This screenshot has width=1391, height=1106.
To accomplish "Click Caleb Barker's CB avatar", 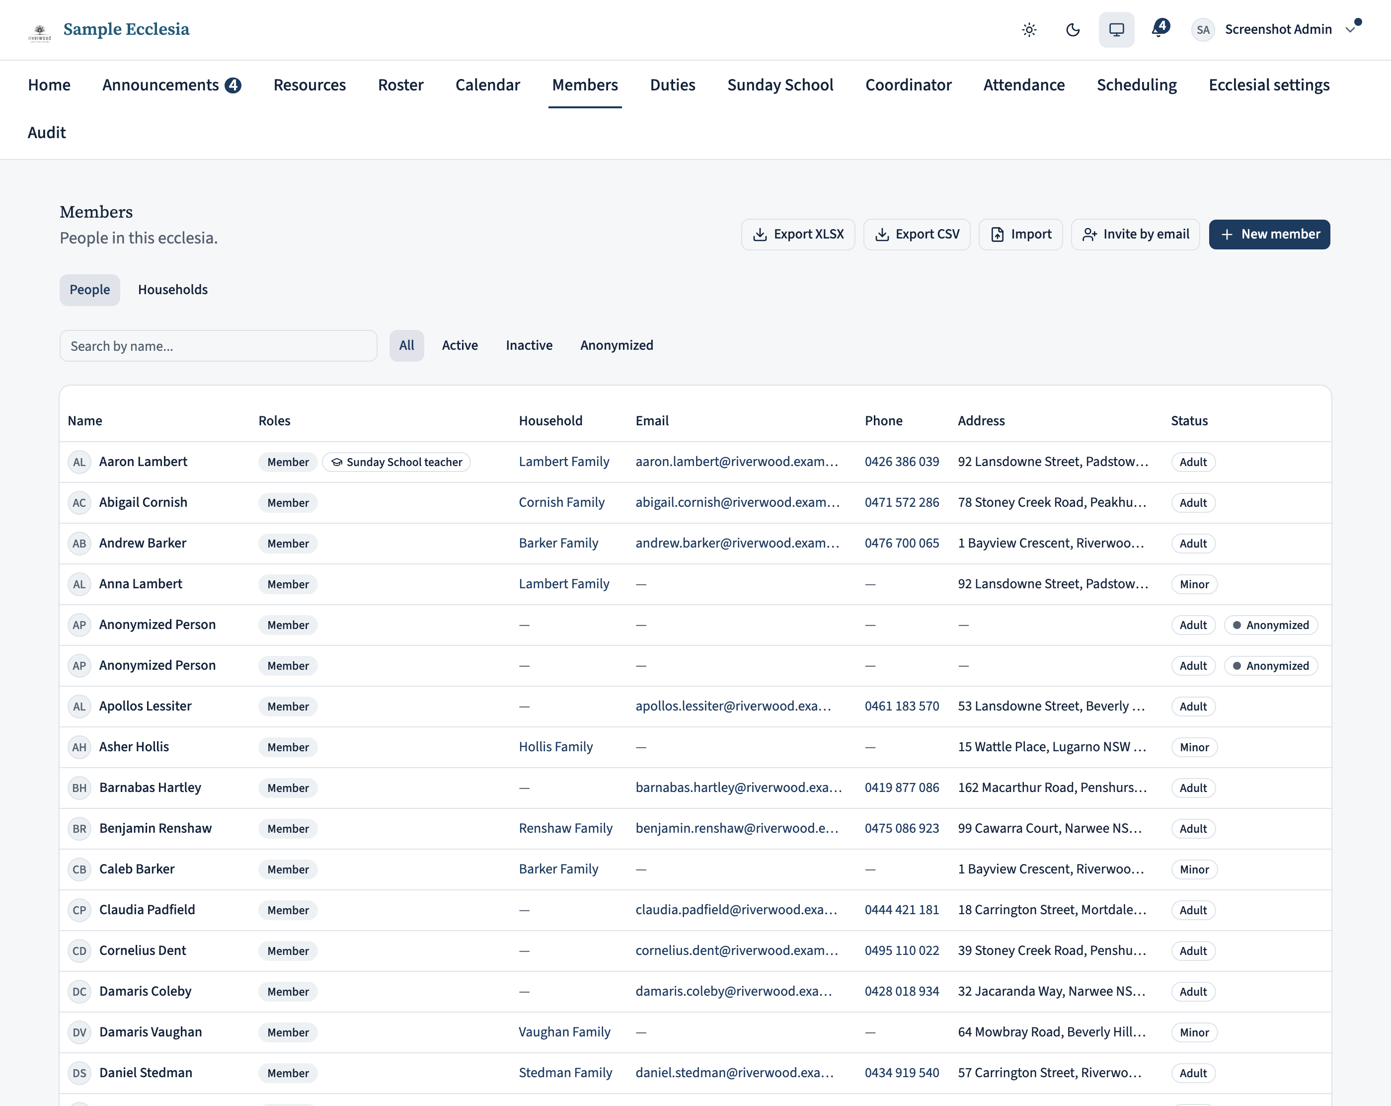I will (x=79, y=869).
